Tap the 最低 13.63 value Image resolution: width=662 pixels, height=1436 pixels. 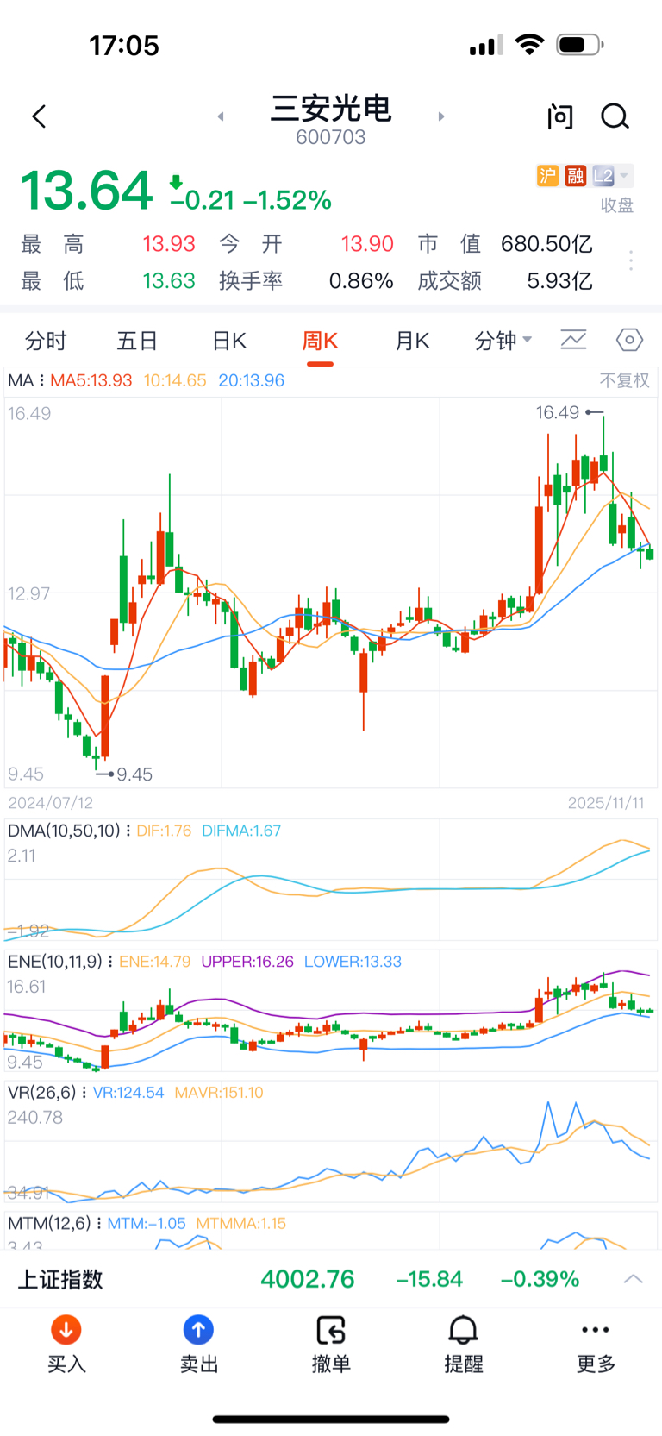(169, 281)
